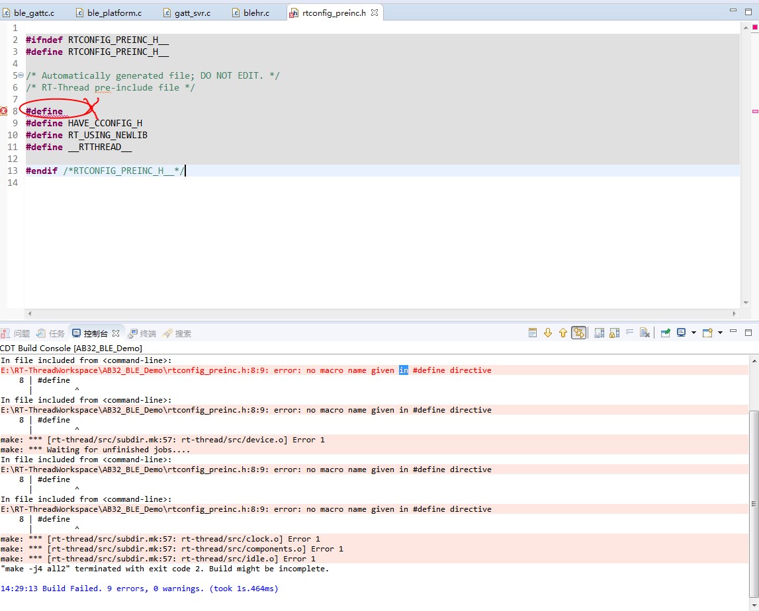This screenshot has width=759, height=611.
Task: Go to next error with down arrow
Action: (548, 333)
